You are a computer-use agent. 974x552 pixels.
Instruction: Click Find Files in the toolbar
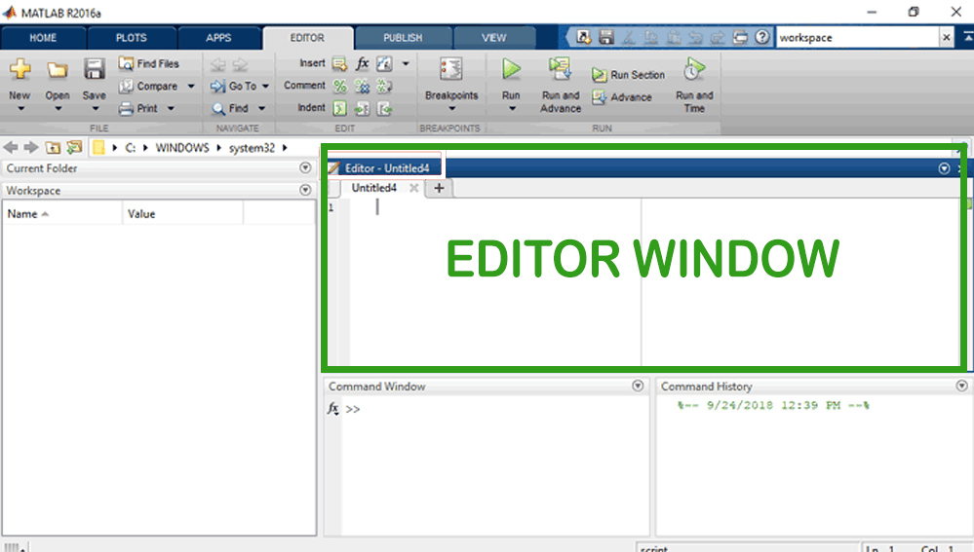pyautogui.click(x=149, y=63)
